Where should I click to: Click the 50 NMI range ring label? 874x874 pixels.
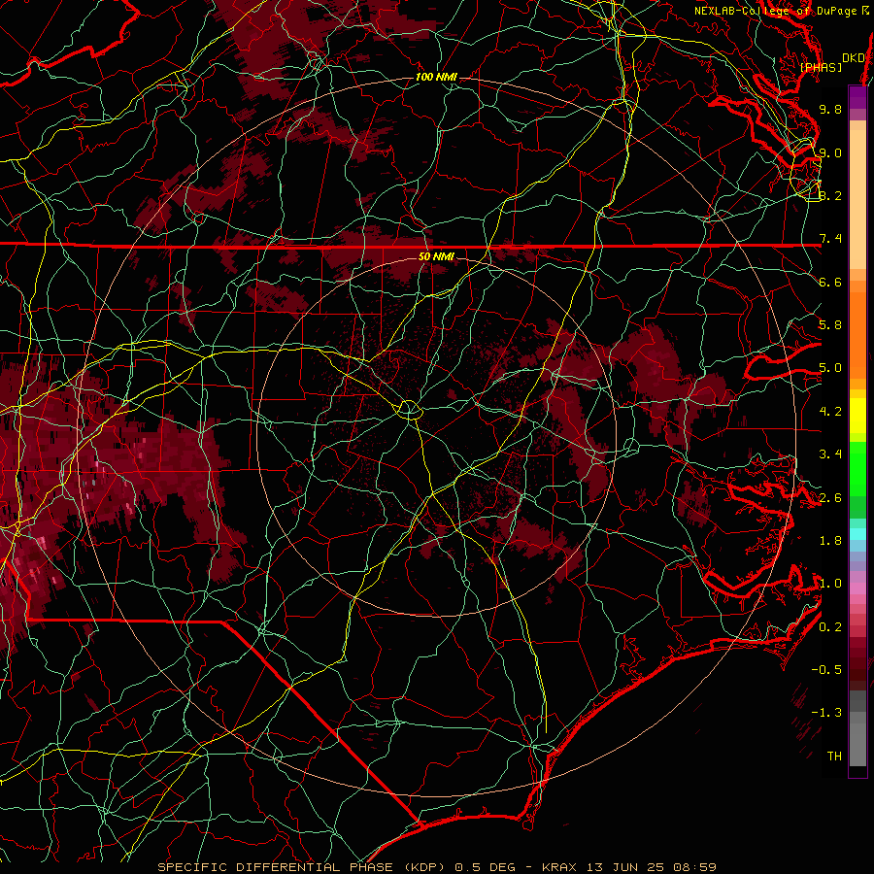point(436,256)
